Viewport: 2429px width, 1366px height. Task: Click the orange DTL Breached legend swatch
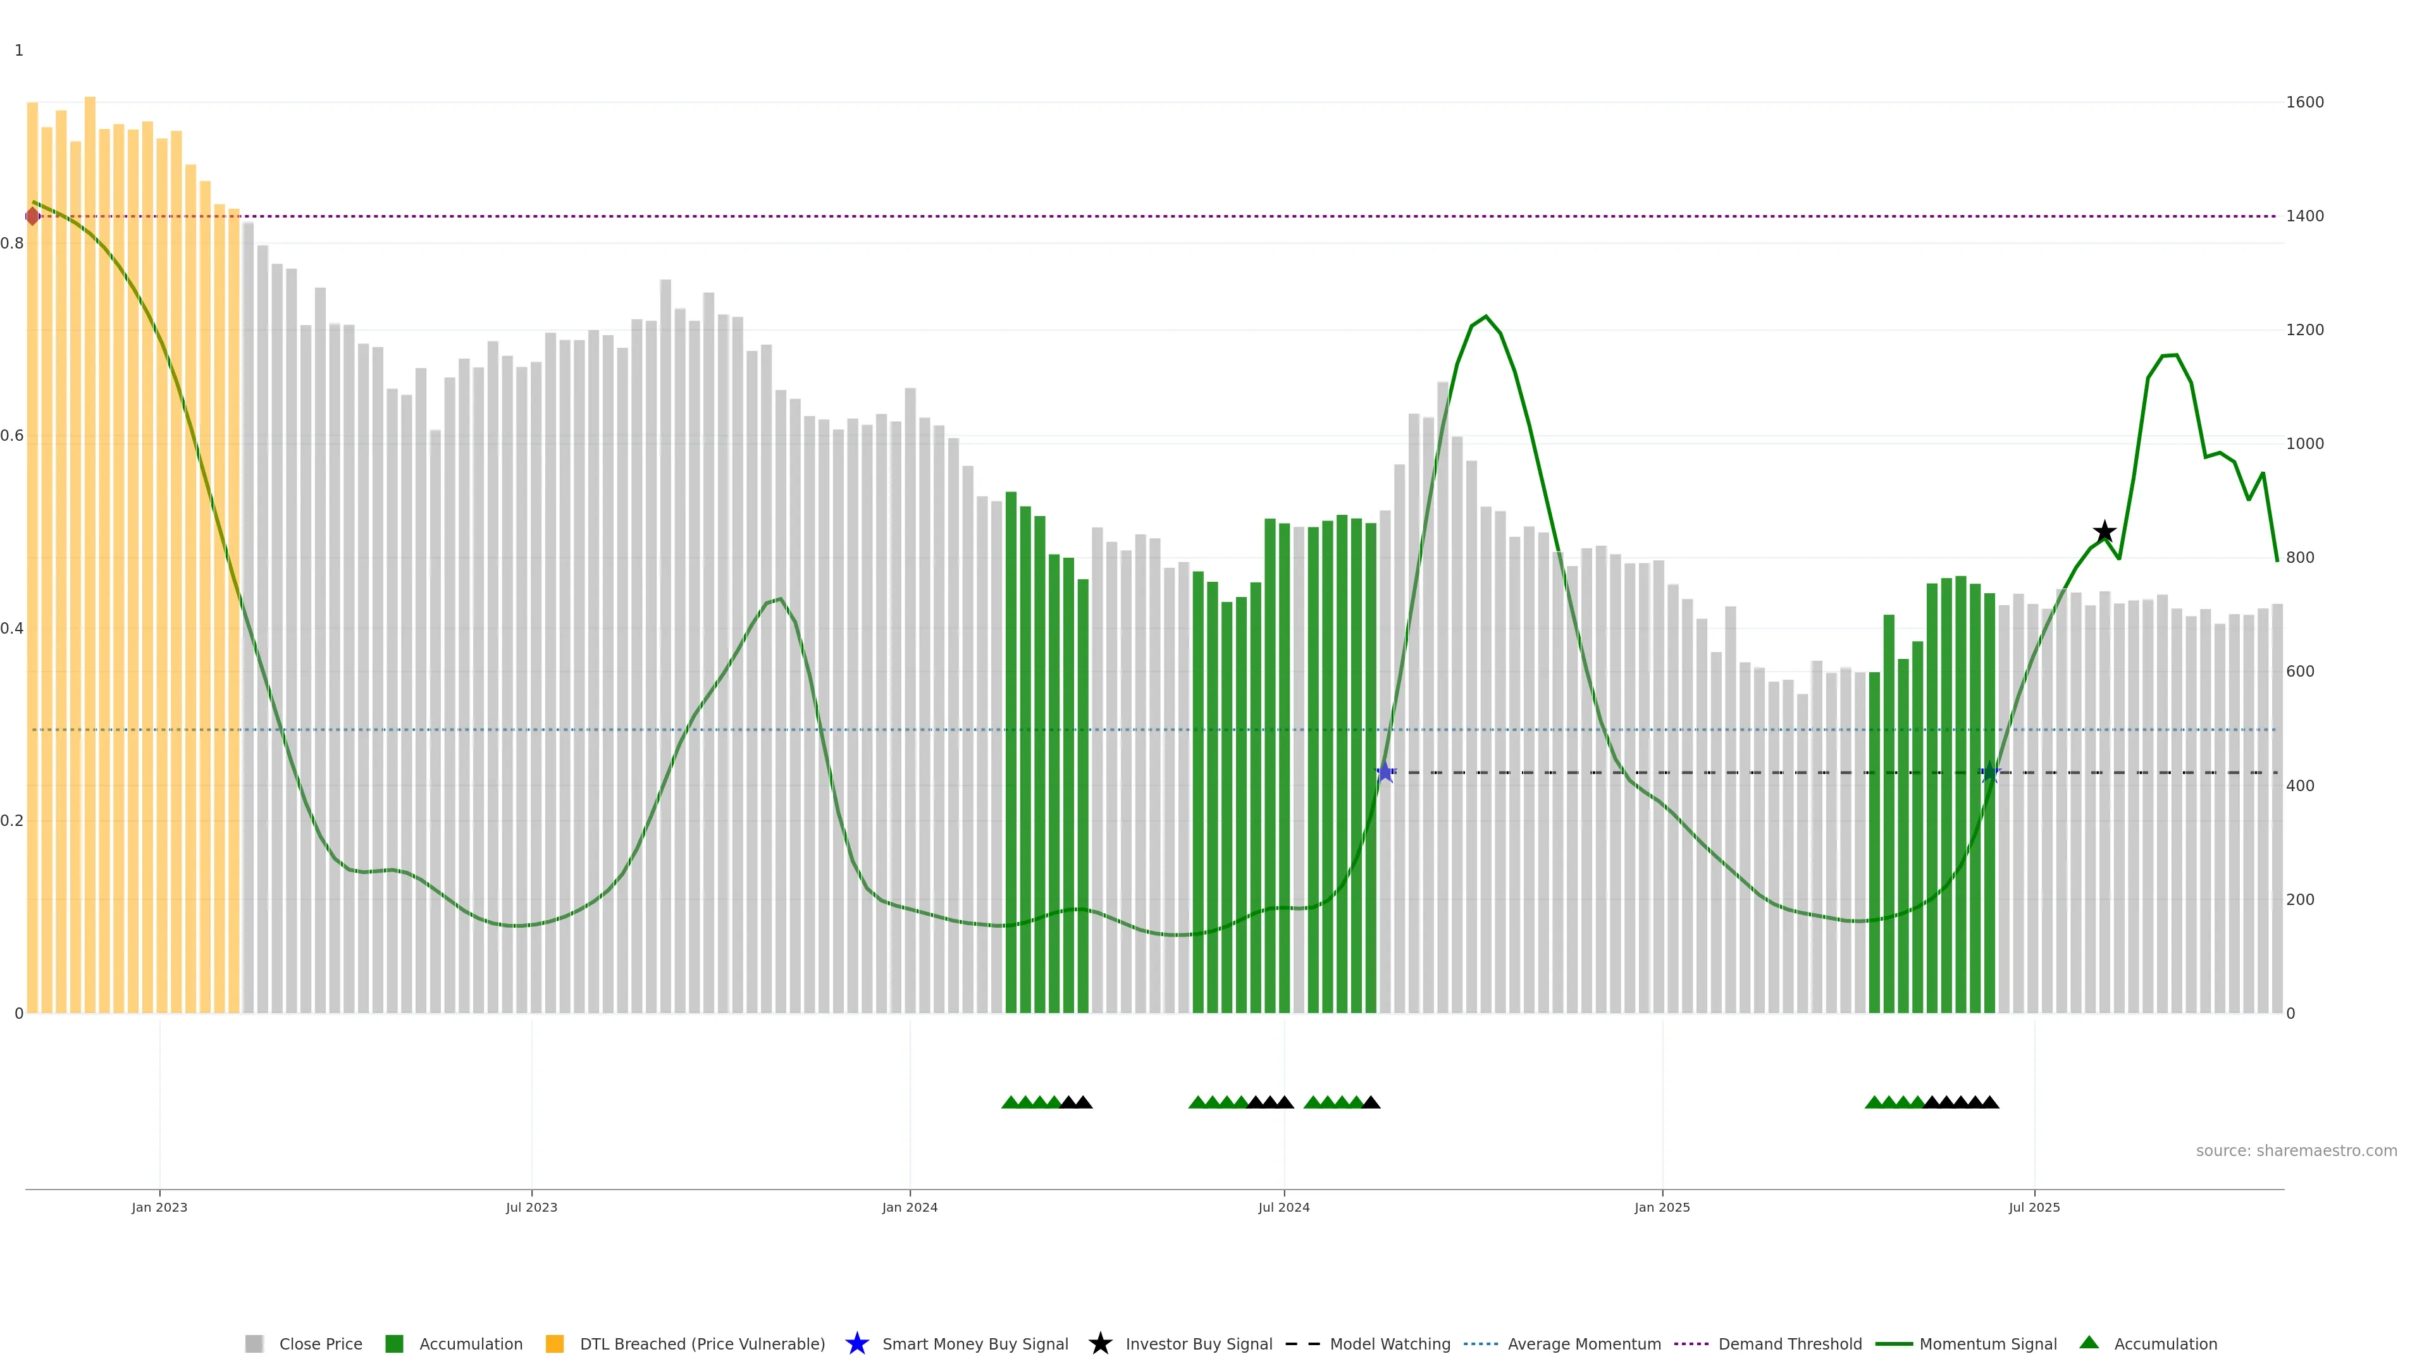pos(555,1343)
